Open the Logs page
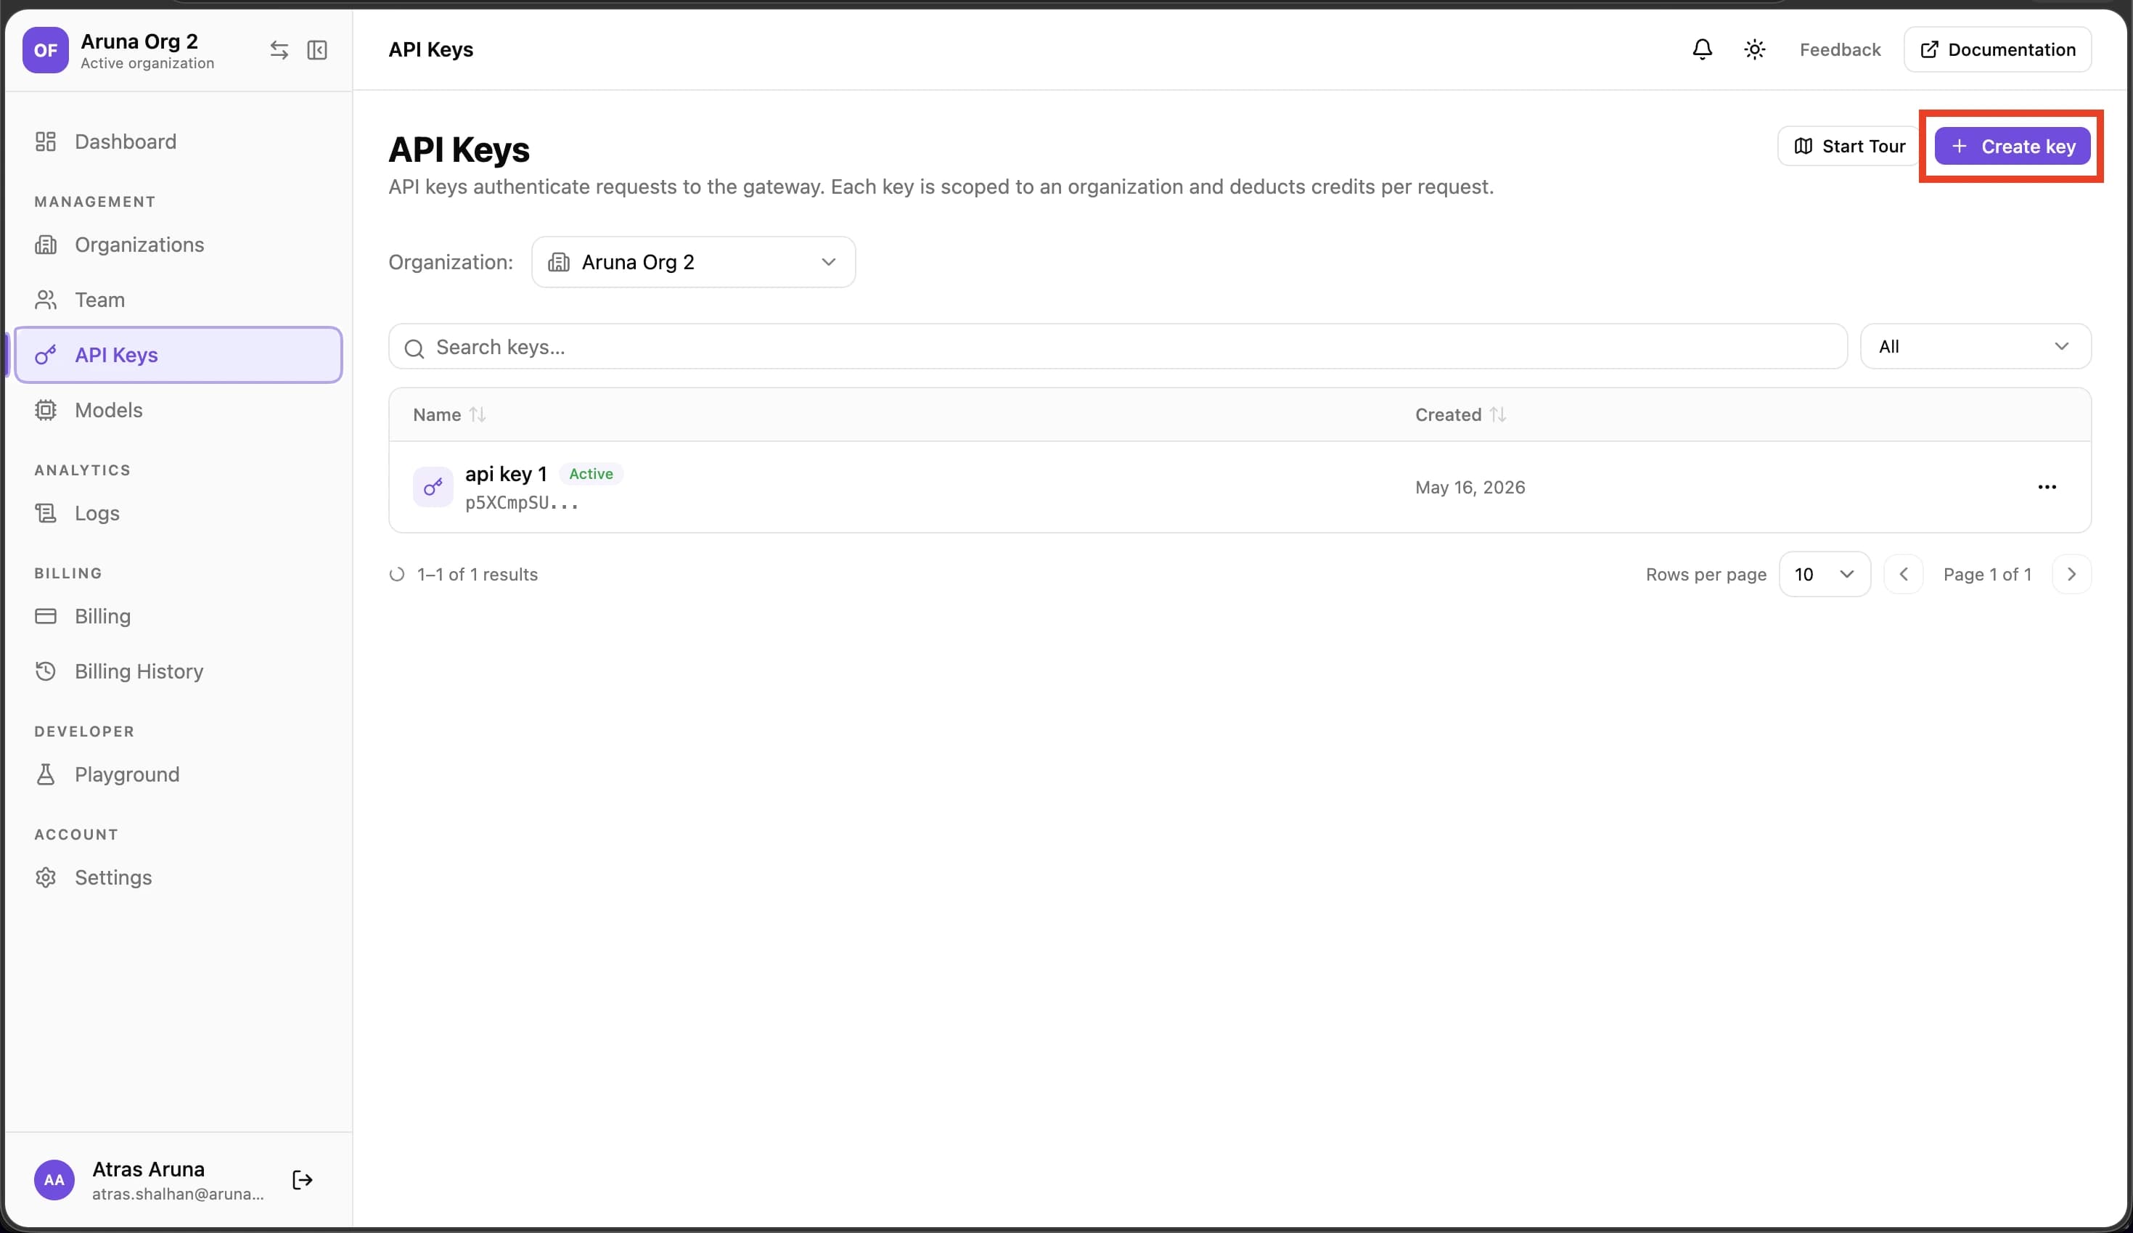2133x1233 pixels. point(179,513)
